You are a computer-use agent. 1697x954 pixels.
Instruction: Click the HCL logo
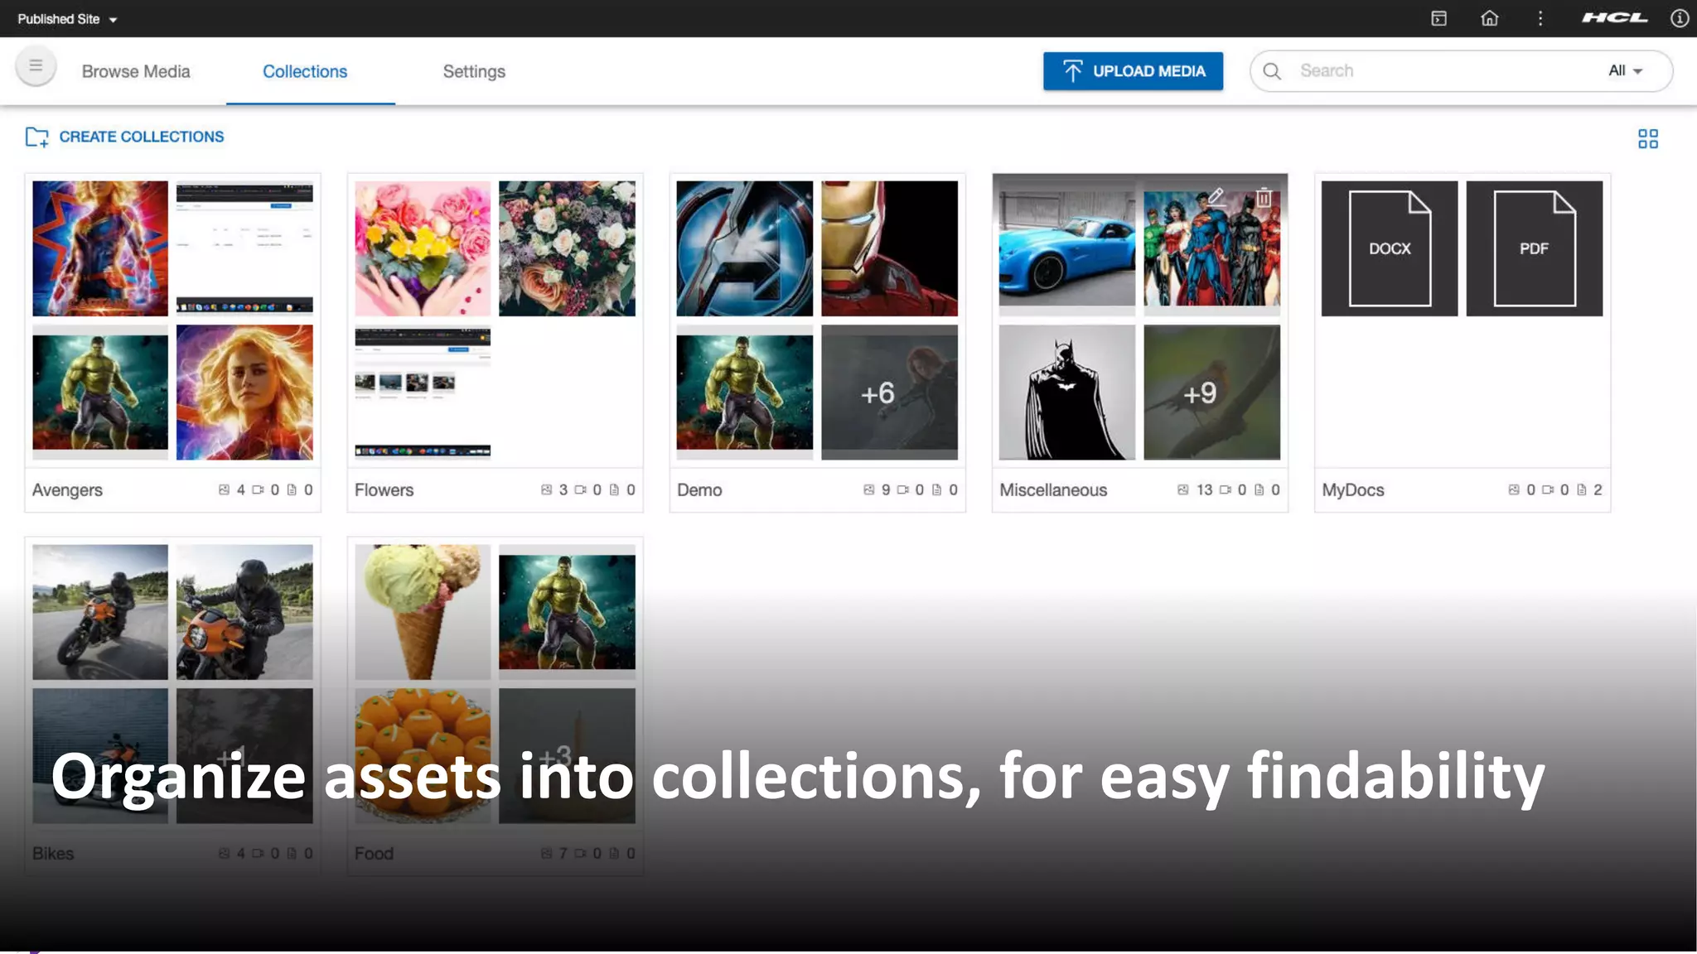(x=1615, y=18)
